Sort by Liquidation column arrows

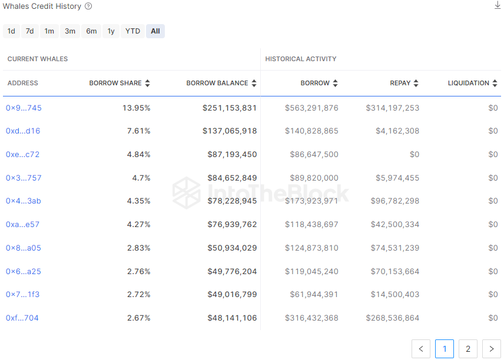[x=495, y=84]
